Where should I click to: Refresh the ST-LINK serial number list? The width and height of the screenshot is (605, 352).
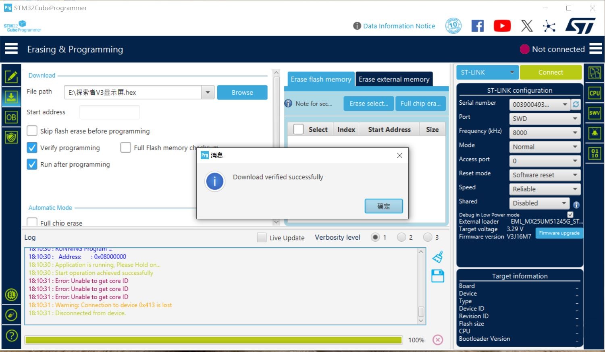coord(576,104)
